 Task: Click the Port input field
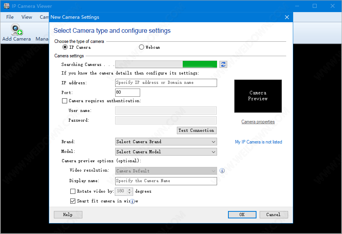click(128, 92)
